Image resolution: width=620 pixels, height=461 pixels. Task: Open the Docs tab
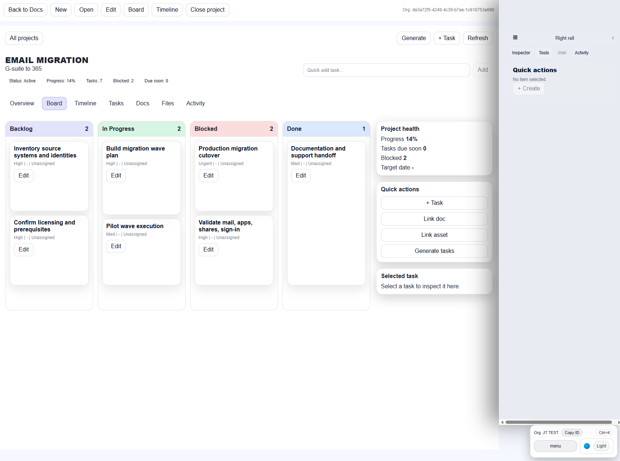[143, 103]
